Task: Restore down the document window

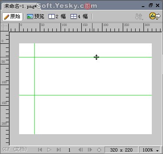Action: tap(151, 5)
